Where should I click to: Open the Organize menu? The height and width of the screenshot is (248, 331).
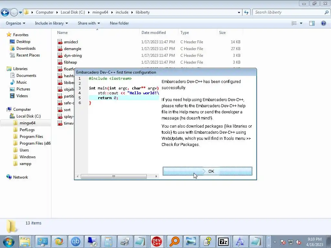click(x=16, y=23)
